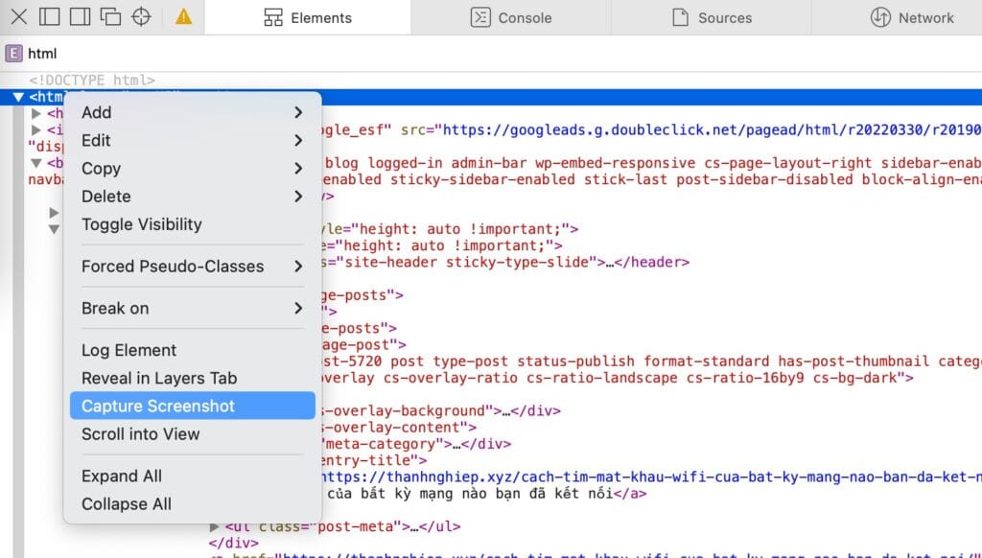Select the closing </div> tag line

click(234, 543)
